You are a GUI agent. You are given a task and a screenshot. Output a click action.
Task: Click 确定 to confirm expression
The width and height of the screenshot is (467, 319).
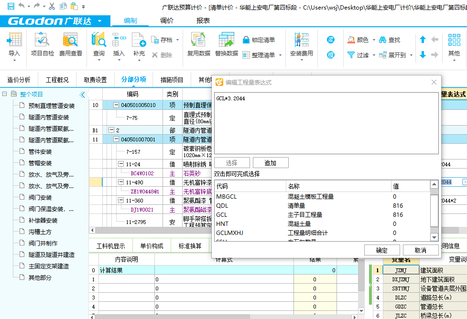tap(382, 250)
